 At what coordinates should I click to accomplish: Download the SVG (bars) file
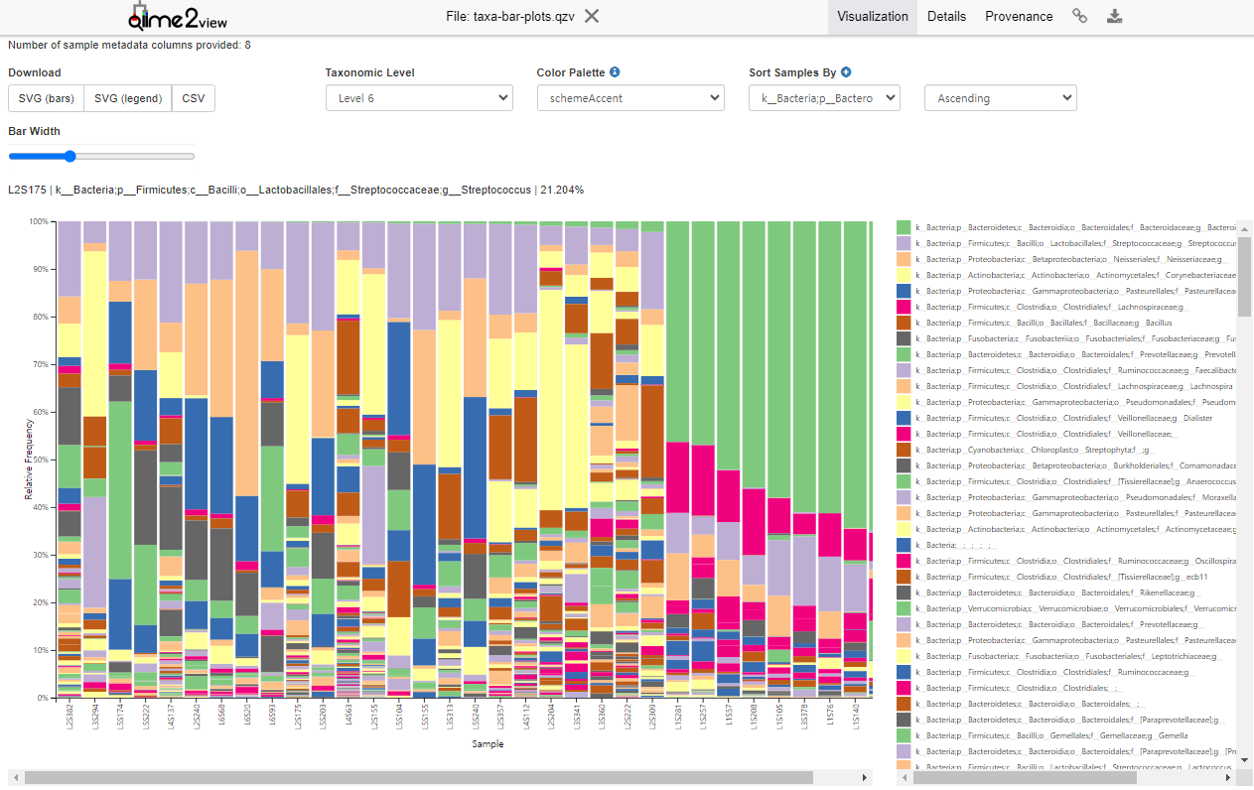[46, 98]
